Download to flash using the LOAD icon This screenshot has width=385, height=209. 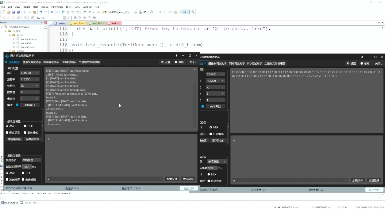[x=32, y=18]
